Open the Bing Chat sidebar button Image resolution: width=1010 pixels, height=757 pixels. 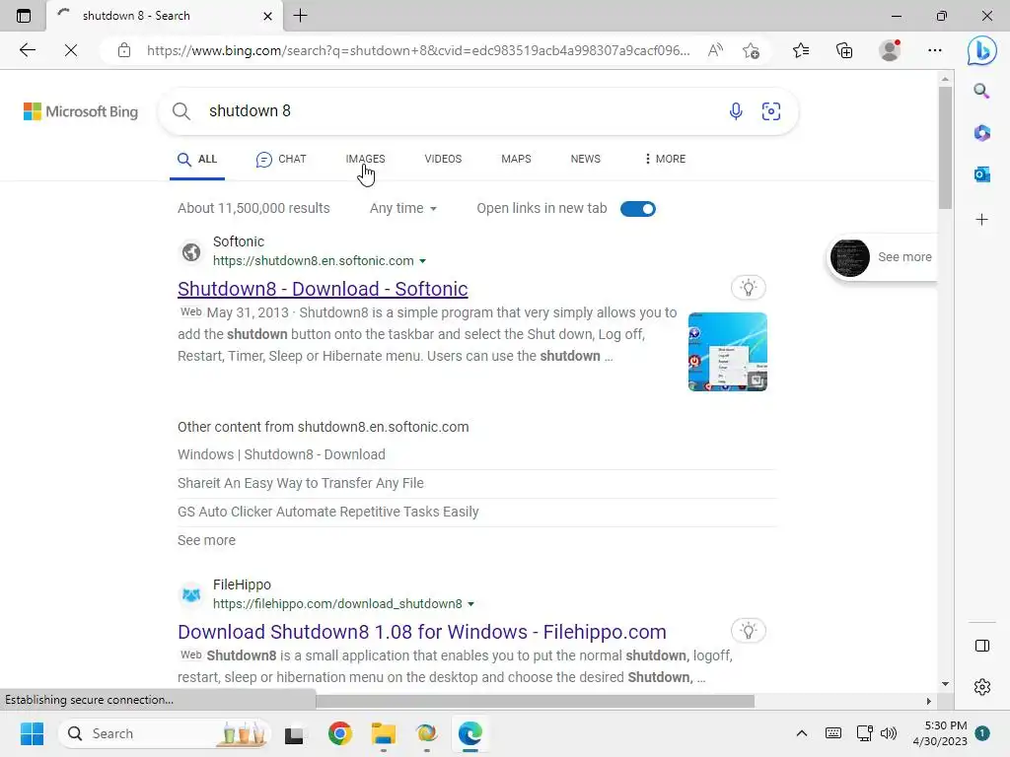point(981,50)
